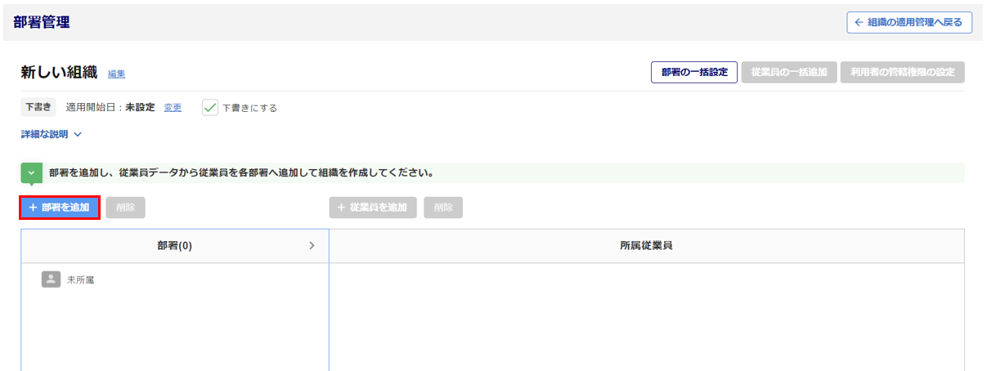
Task: Click 従業員を追加 button
Action: click(x=373, y=208)
